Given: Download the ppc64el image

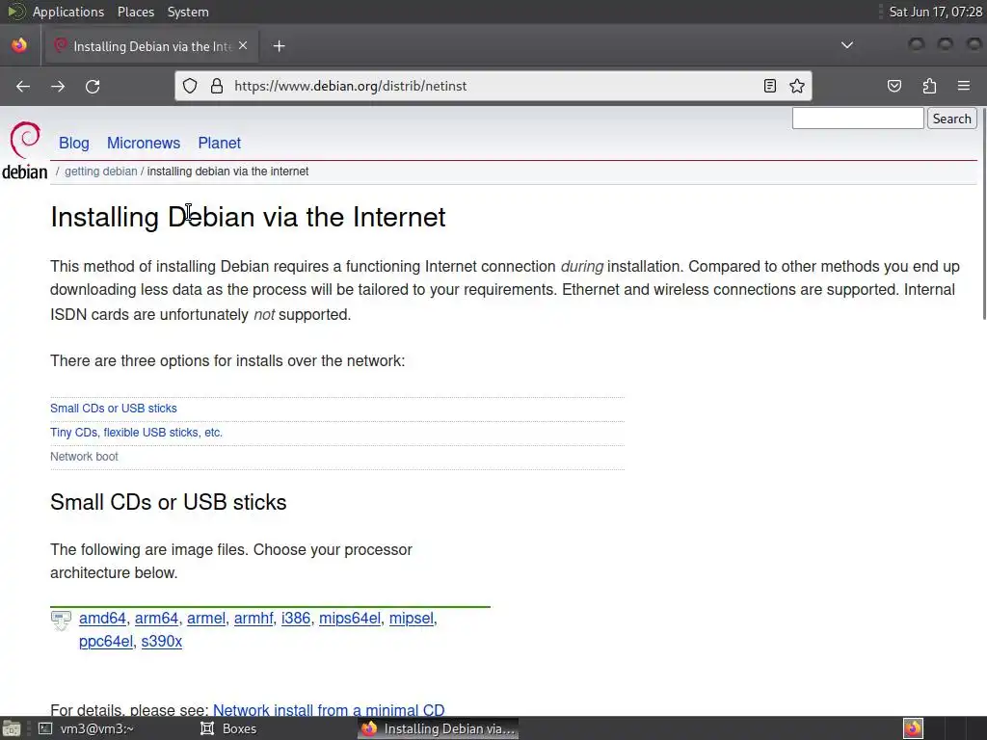Looking at the screenshot, I should pos(106,641).
